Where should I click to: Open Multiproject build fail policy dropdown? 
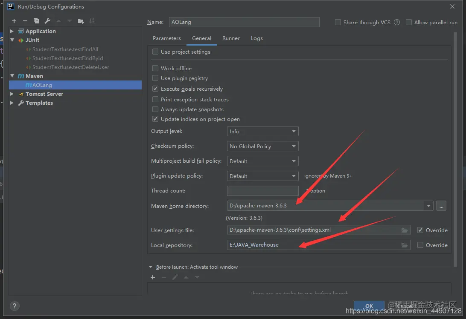tap(263, 161)
